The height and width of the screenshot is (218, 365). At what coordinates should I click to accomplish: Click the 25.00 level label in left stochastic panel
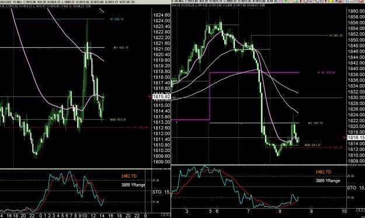156,180
